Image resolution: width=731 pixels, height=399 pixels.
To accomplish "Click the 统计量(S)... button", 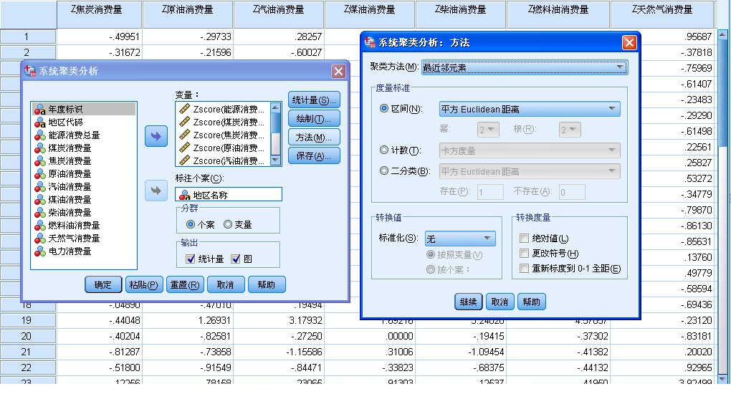I will click(314, 100).
